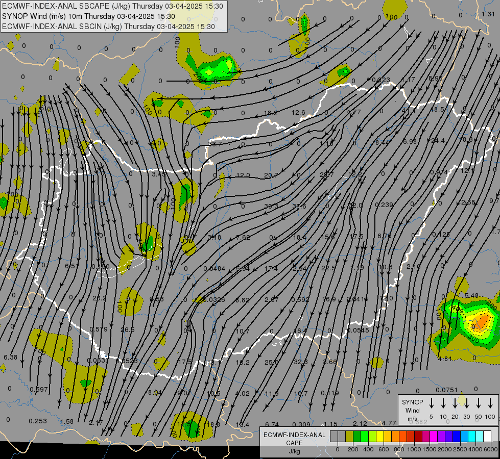Click the 5.48 value above orange CAPE cell
The image size is (500, 459).
tap(471, 296)
